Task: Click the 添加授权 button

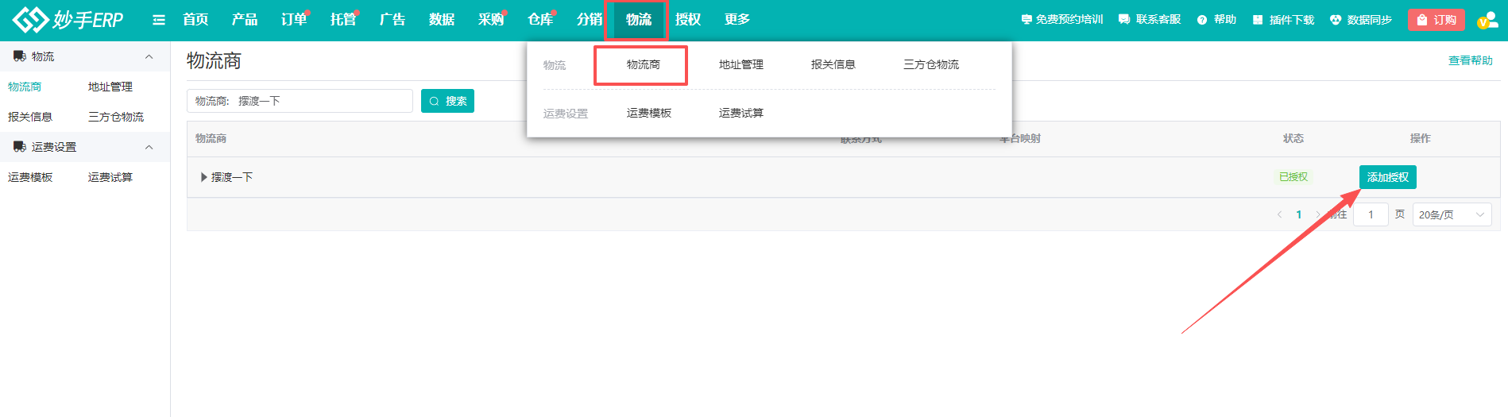Action: pos(1387,177)
